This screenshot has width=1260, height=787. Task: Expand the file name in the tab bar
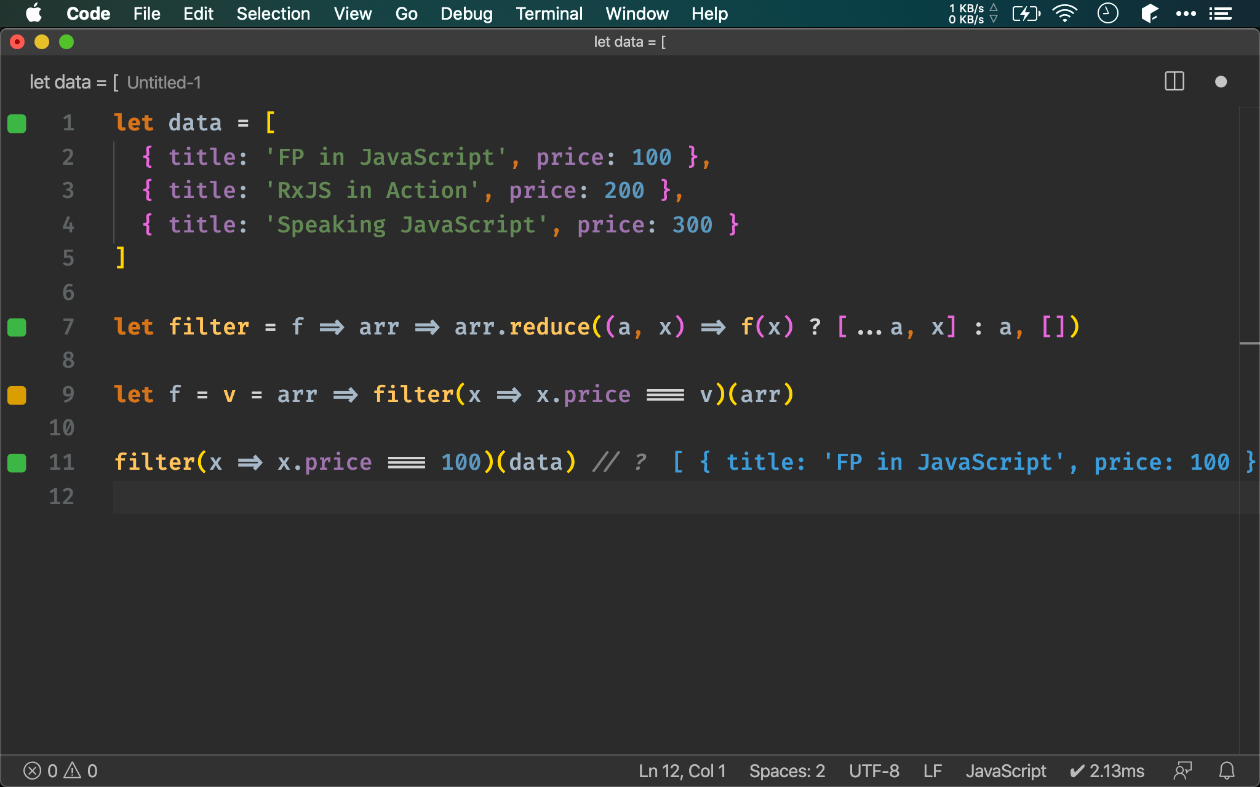pyautogui.click(x=164, y=82)
